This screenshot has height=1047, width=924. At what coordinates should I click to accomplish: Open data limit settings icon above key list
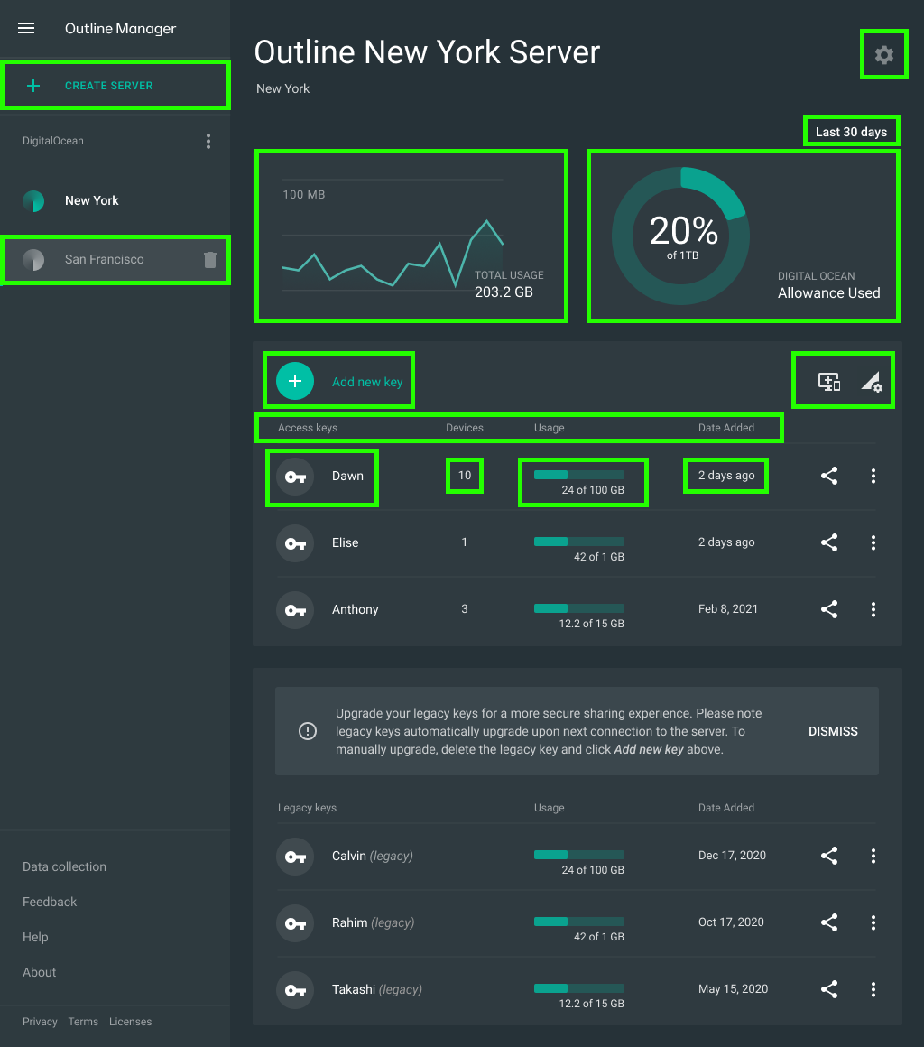click(871, 382)
